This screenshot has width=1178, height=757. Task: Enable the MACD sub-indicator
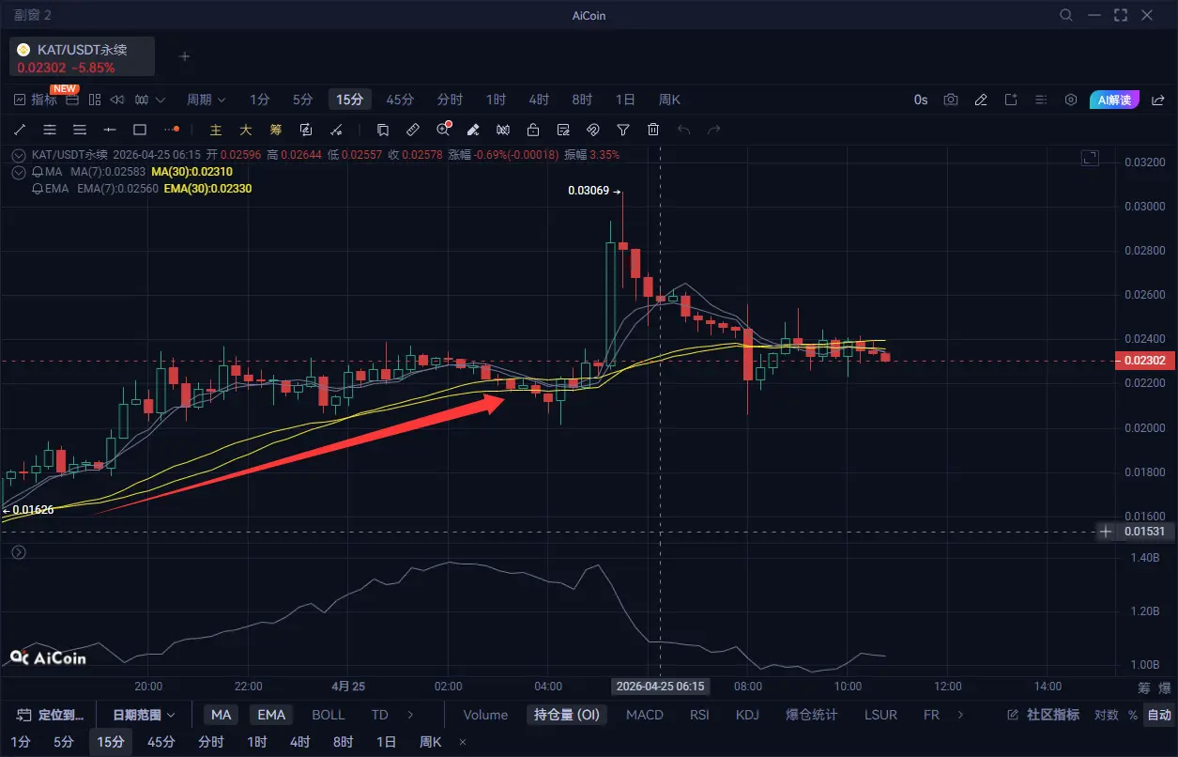pos(645,715)
